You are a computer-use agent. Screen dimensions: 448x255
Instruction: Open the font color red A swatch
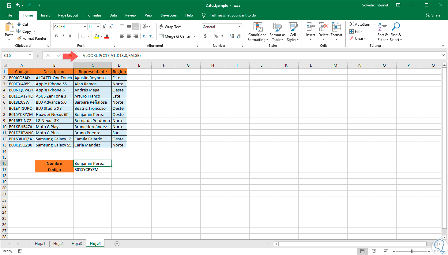(x=107, y=36)
